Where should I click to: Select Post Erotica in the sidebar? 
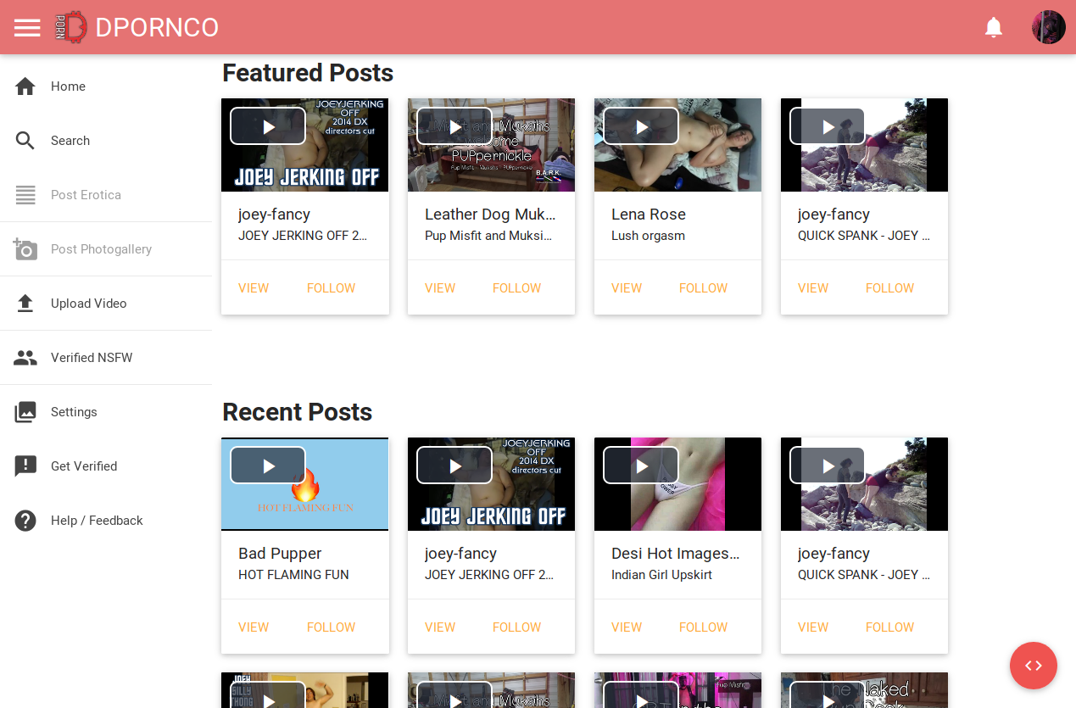pyautogui.click(x=86, y=195)
